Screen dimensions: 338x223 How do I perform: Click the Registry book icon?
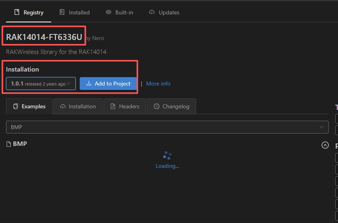point(17,12)
